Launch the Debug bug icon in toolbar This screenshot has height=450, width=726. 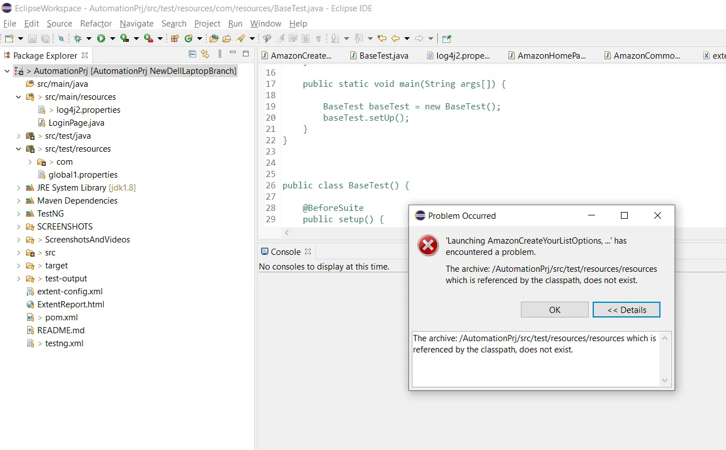pos(78,38)
